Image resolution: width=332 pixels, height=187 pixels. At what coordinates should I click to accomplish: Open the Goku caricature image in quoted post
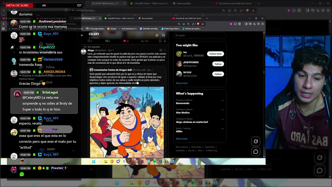pyautogui.click(x=127, y=122)
